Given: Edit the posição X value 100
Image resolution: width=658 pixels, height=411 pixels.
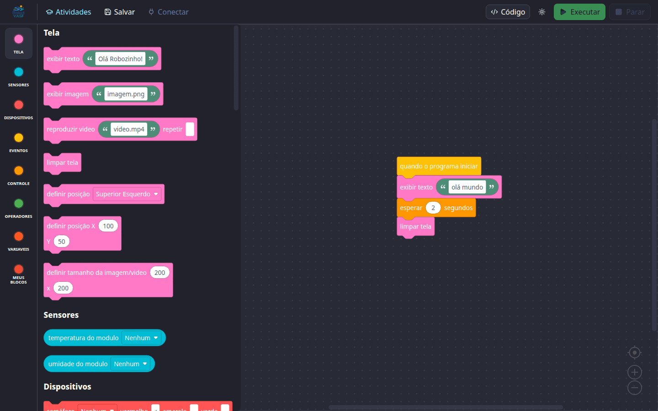Looking at the screenshot, I should pyautogui.click(x=108, y=226).
